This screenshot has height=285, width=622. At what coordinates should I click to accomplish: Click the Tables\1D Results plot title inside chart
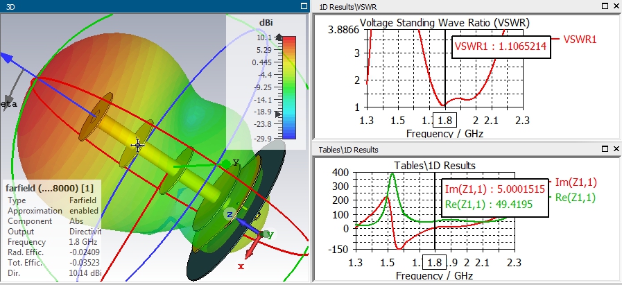434,165
